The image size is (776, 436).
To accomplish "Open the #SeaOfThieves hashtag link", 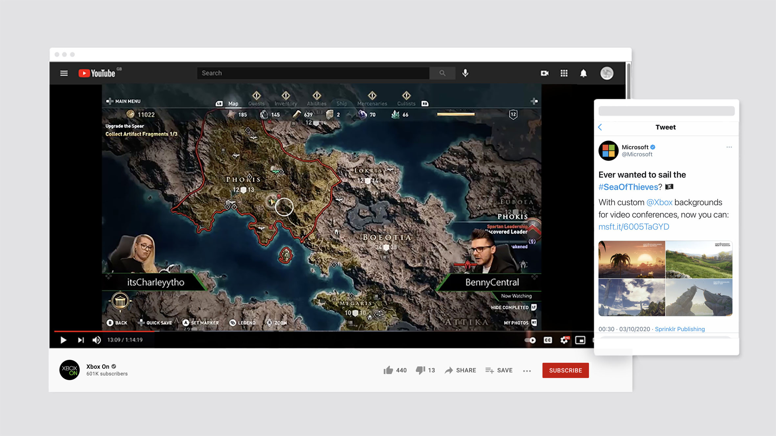I will 628,187.
